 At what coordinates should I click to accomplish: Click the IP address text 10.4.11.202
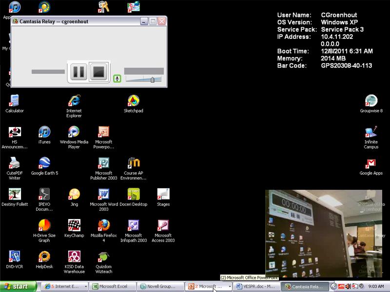pyautogui.click(x=337, y=37)
